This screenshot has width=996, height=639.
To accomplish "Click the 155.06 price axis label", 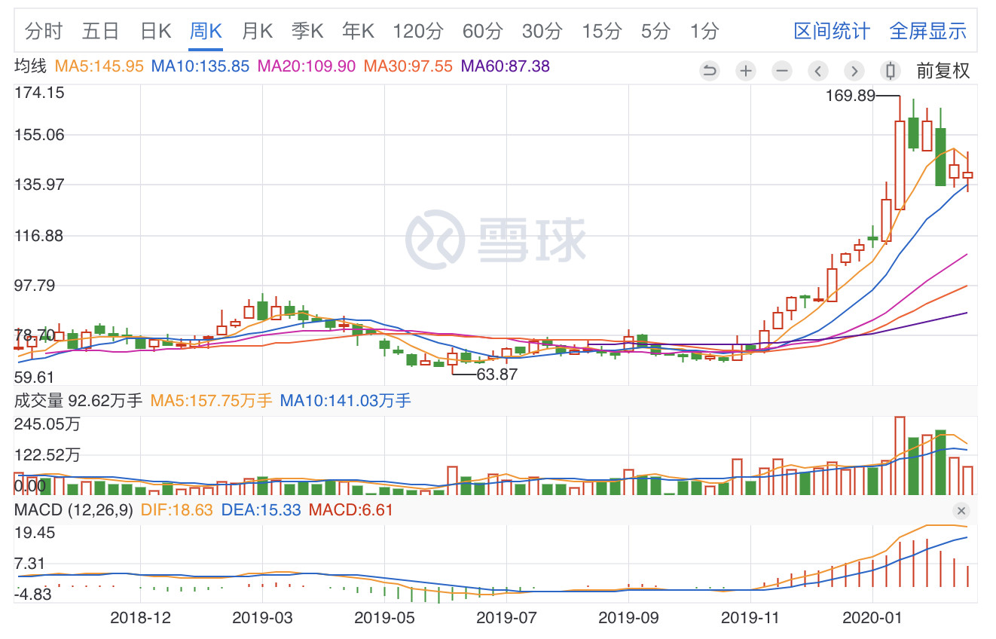I will click(x=40, y=135).
